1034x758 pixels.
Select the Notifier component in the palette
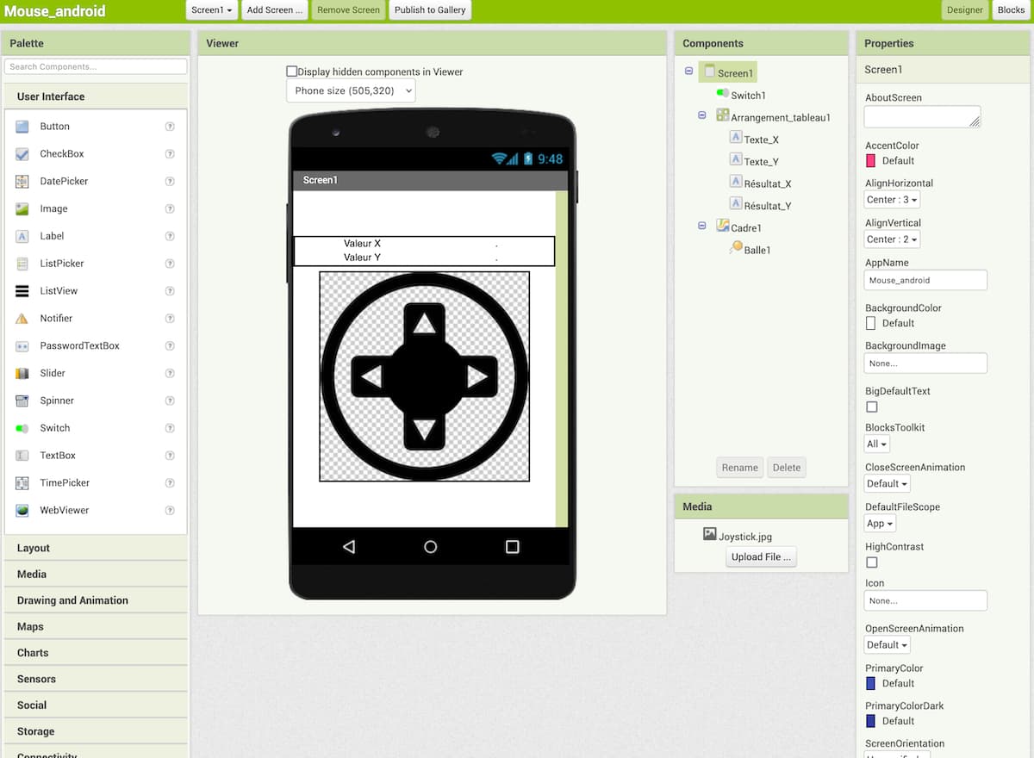click(x=56, y=318)
